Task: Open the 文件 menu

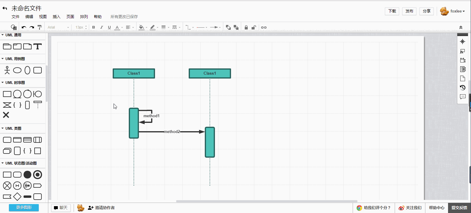Action: point(16,17)
